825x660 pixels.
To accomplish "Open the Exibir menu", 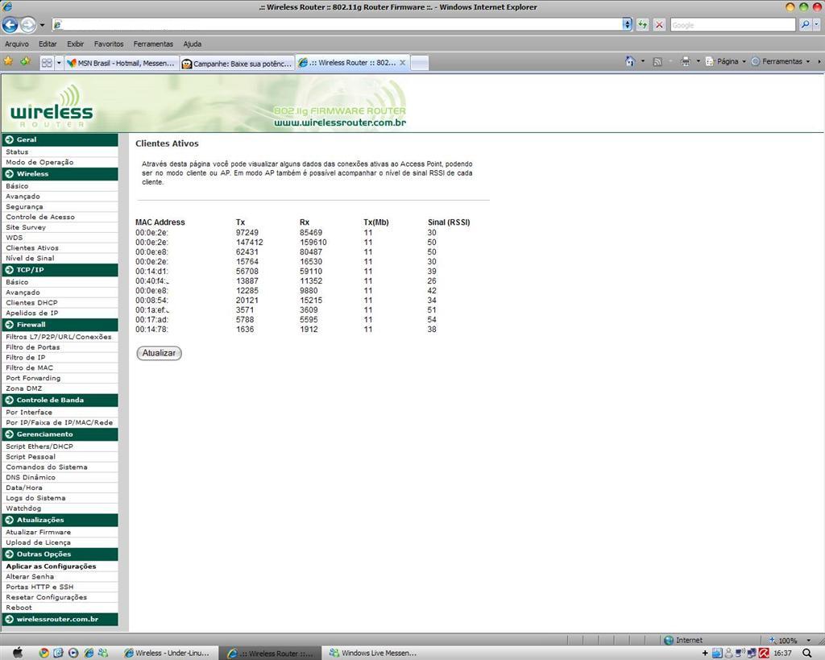I will coord(75,44).
